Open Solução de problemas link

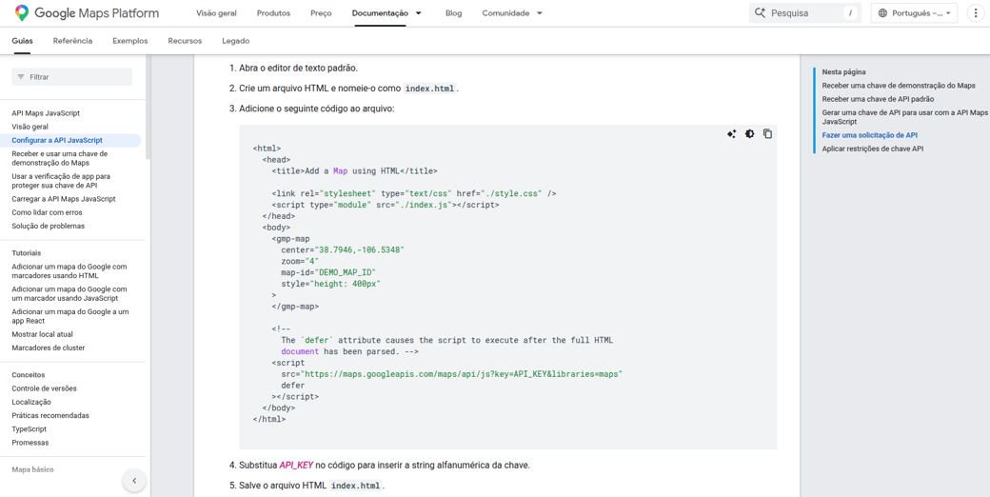pyautogui.click(x=48, y=226)
